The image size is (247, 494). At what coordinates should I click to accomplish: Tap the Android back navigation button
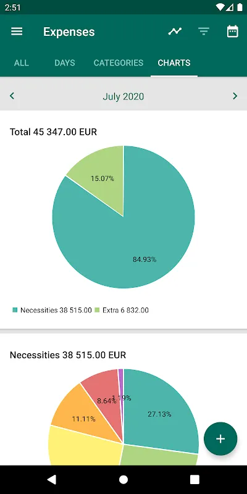tap(52, 480)
